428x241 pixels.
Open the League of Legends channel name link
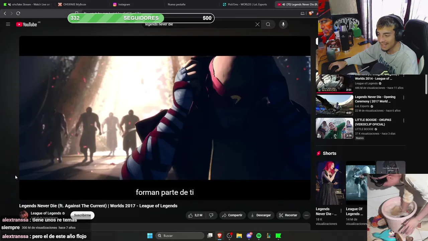46,213
